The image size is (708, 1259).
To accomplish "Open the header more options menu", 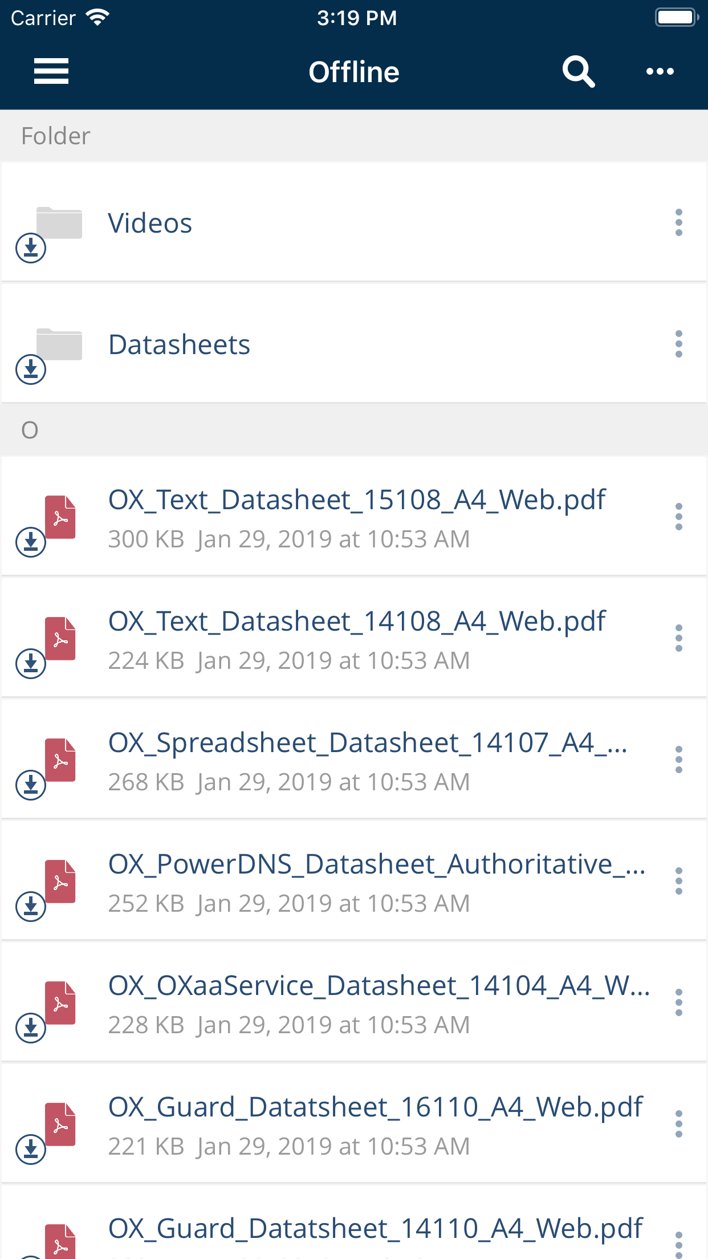I will tap(660, 71).
